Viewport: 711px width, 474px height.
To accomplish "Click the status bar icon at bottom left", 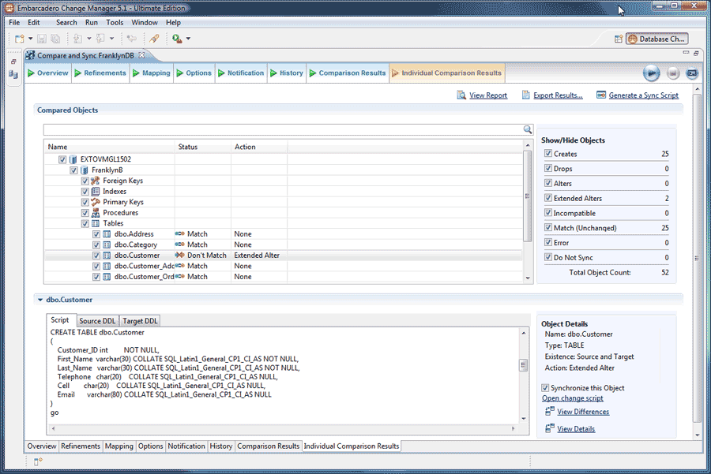I will [38, 461].
